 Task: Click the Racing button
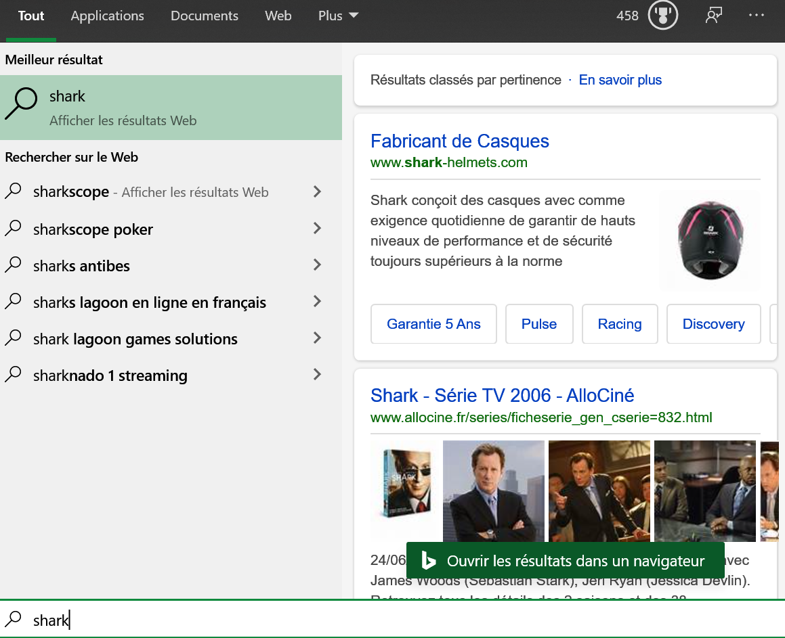[x=619, y=324]
